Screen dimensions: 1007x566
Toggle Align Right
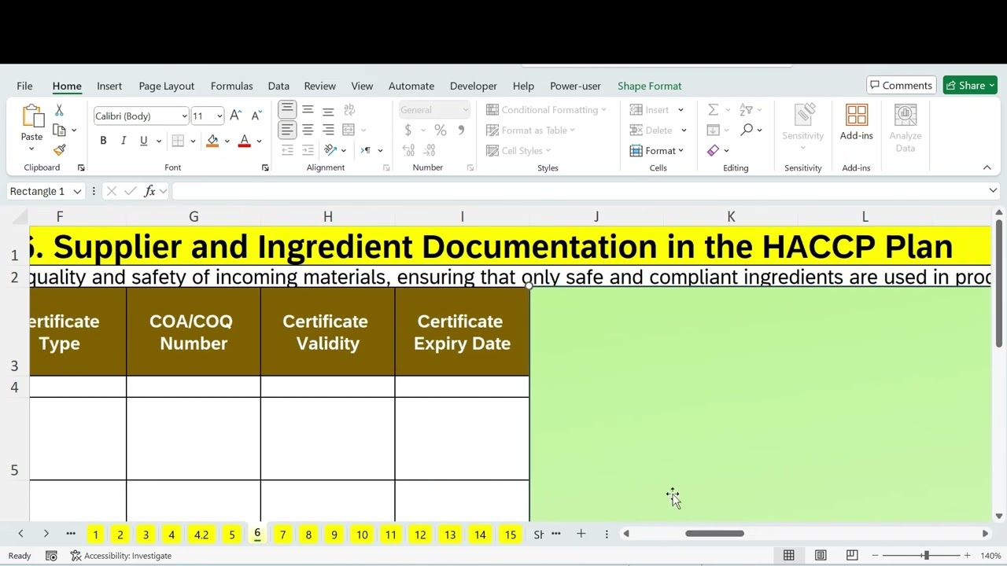(328, 130)
